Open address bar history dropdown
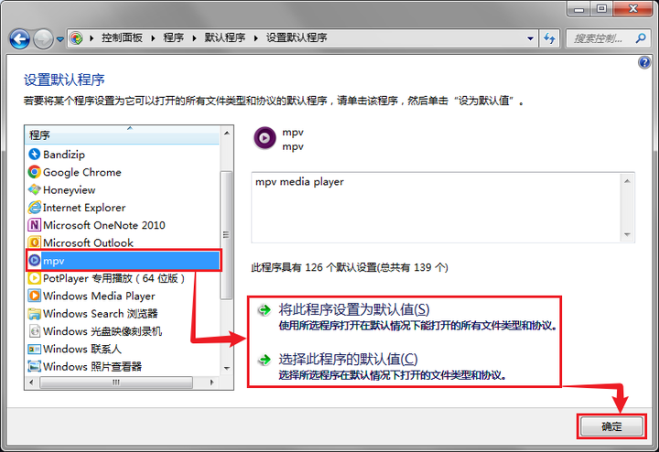This screenshot has width=659, height=452. click(x=530, y=38)
